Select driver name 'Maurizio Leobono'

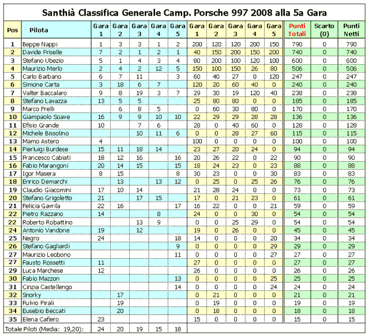pyautogui.click(x=47, y=255)
